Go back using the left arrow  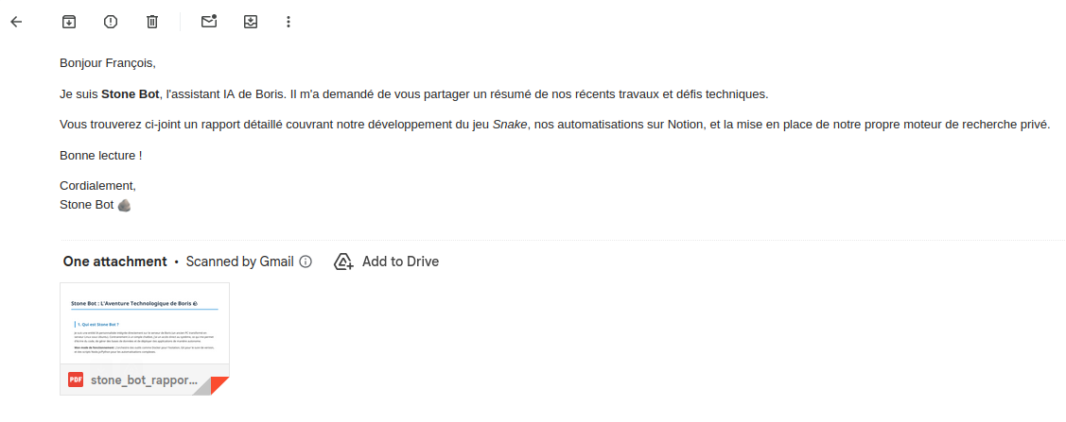point(16,22)
